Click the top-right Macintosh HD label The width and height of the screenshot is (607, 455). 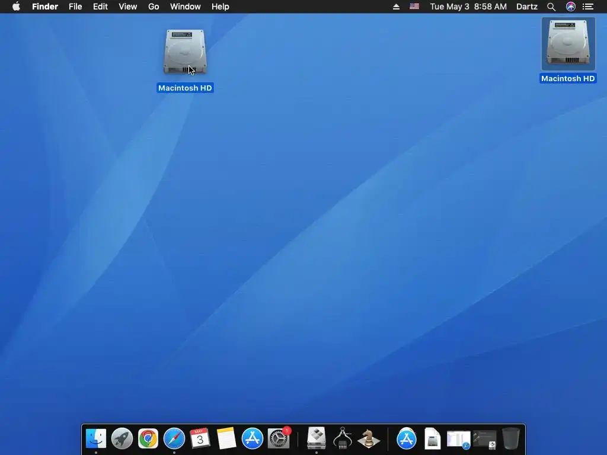pyautogui.click(x=568, y=79)
